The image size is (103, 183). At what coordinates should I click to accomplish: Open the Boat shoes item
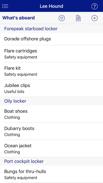point(51,114)
